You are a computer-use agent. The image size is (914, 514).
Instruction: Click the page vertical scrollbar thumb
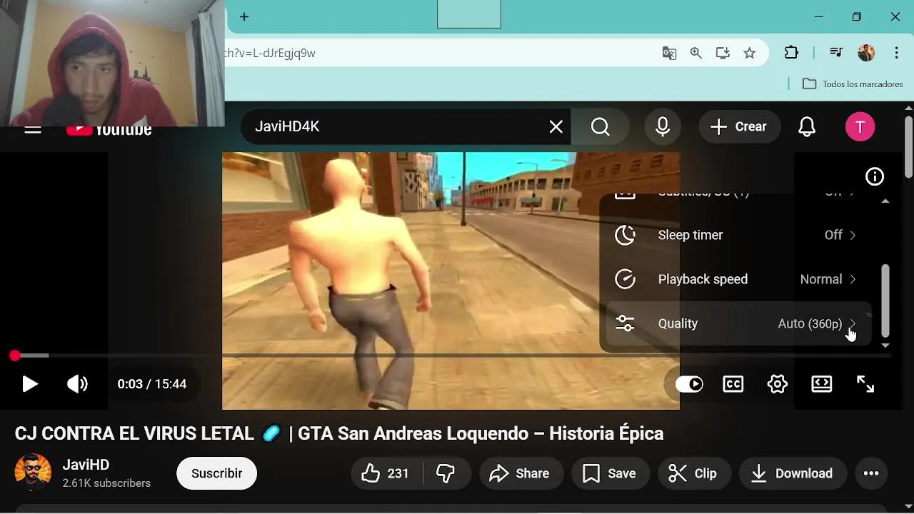click(x=908, y=147)
